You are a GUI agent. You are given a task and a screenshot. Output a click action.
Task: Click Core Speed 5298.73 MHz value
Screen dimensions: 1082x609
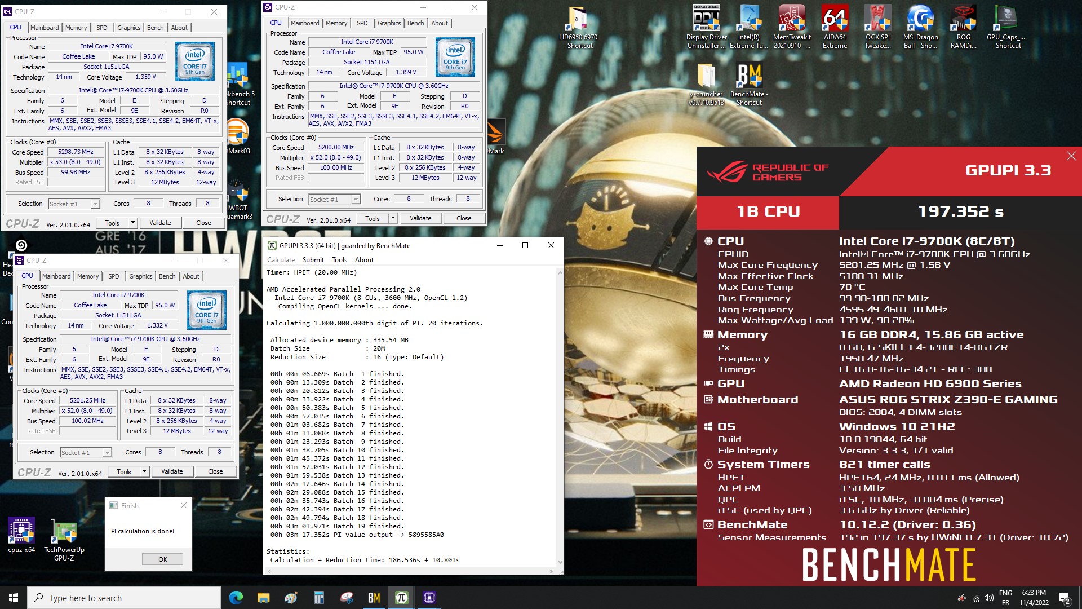coord(76,152)
